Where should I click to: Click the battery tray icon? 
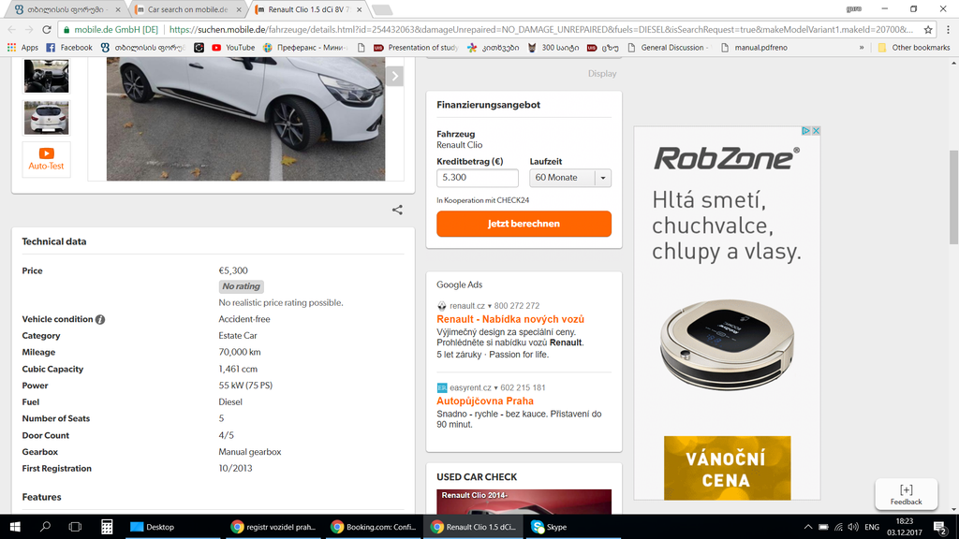823,527
